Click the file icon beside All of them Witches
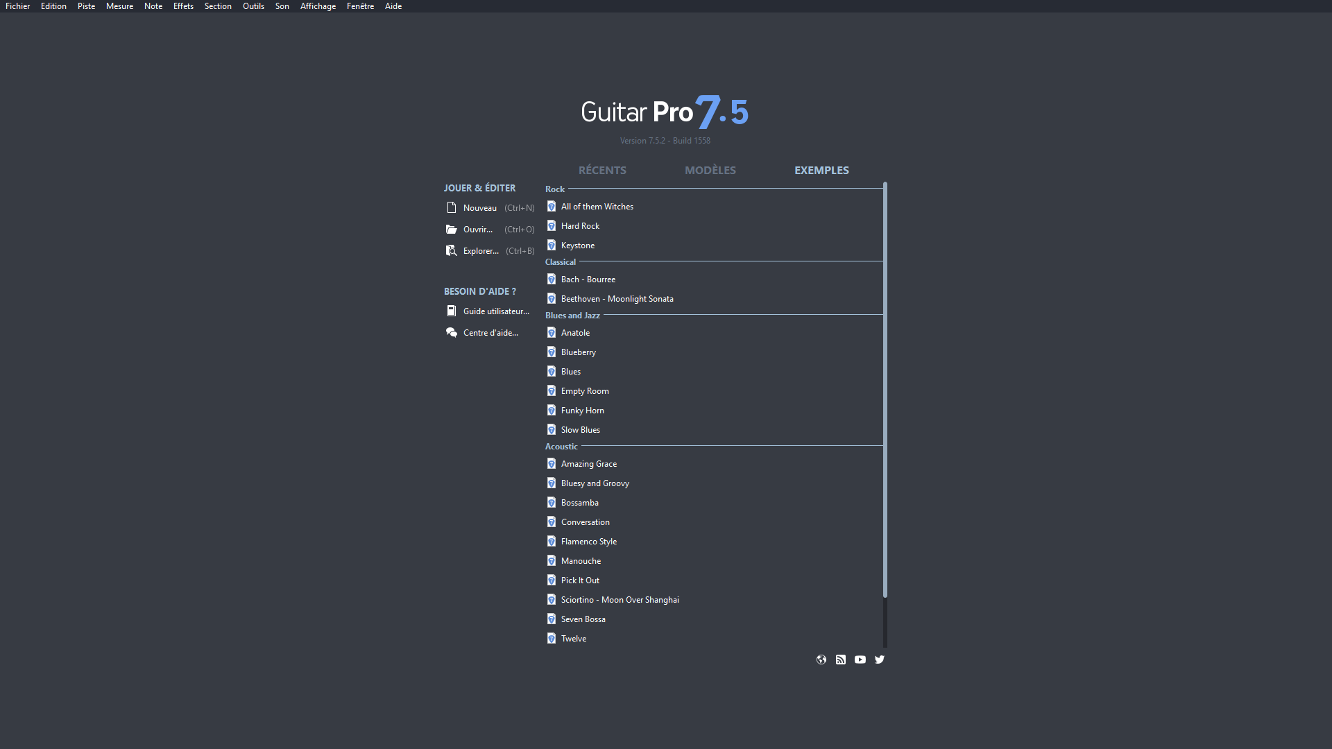Image resolution: width=1332 pixels, height=749 pixels. [x=552, y=206]
